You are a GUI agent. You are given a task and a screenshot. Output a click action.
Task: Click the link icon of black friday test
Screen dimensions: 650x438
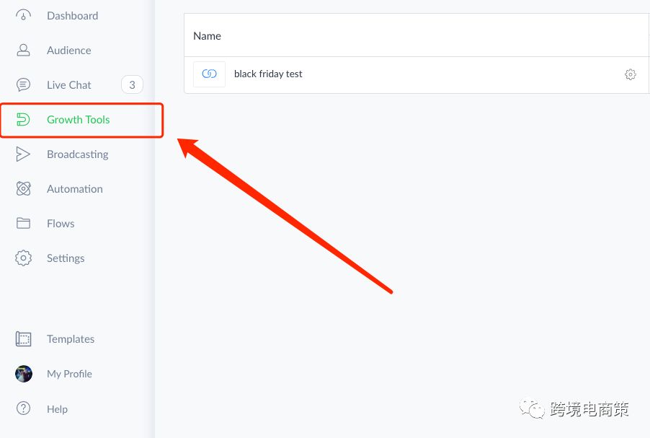tap(210, 74)
